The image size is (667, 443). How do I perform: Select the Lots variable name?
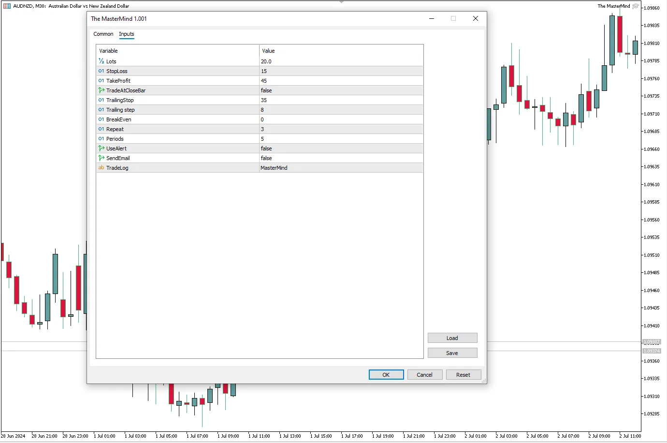111,61
